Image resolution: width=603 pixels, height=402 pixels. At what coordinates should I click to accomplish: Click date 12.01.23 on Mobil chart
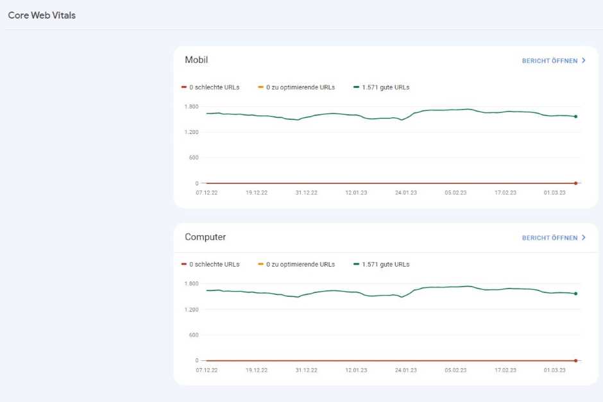[x=356, y=192]
